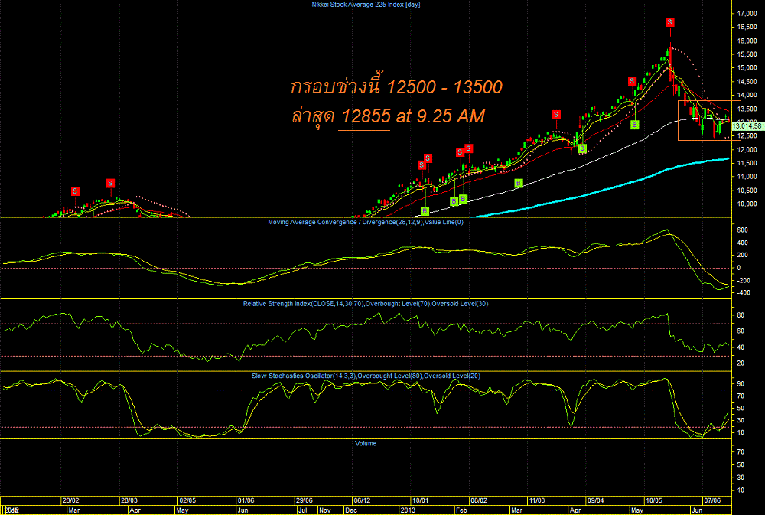Viewport: 765px width, 515px height.
Task: Click the 28/02 date label on the time axis
Action: (70, 500)
